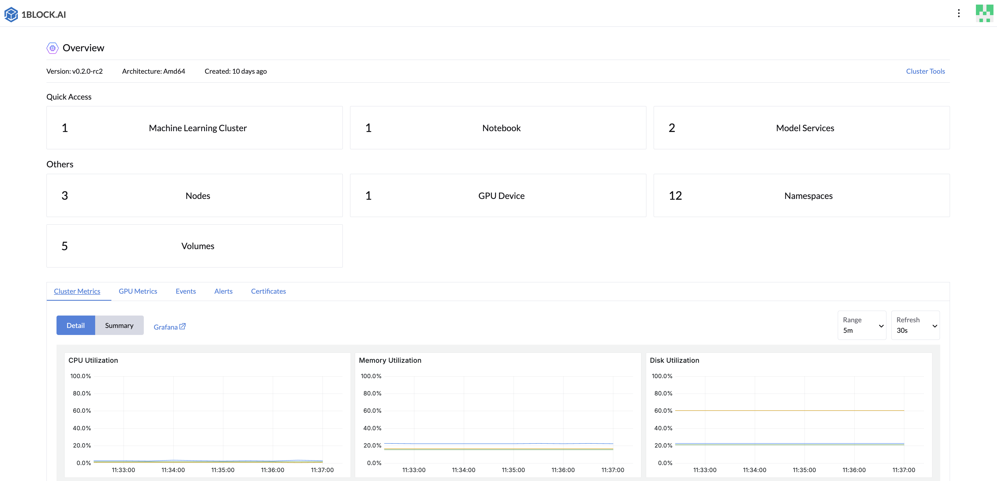
Task: Click the 1BLOCK.AI brand name text
Action: click(x=44, y=15)
